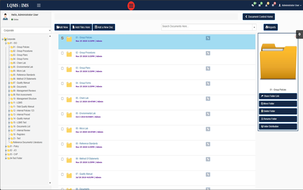Click the red circular menu button

[x=131, y=6]
